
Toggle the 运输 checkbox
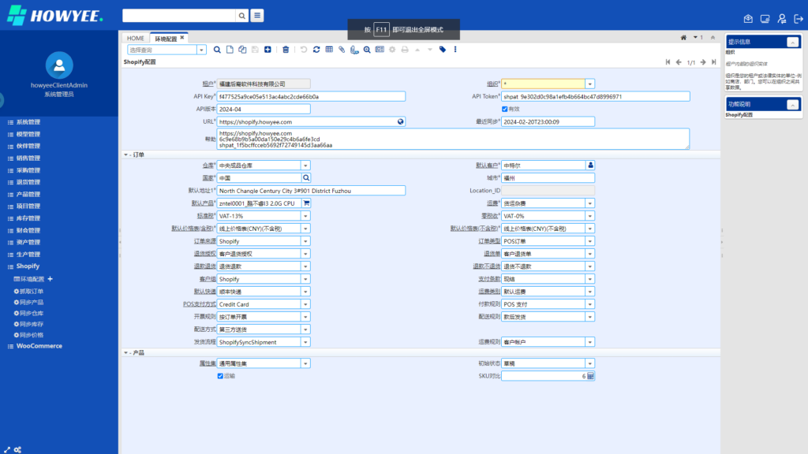point(221,376)
